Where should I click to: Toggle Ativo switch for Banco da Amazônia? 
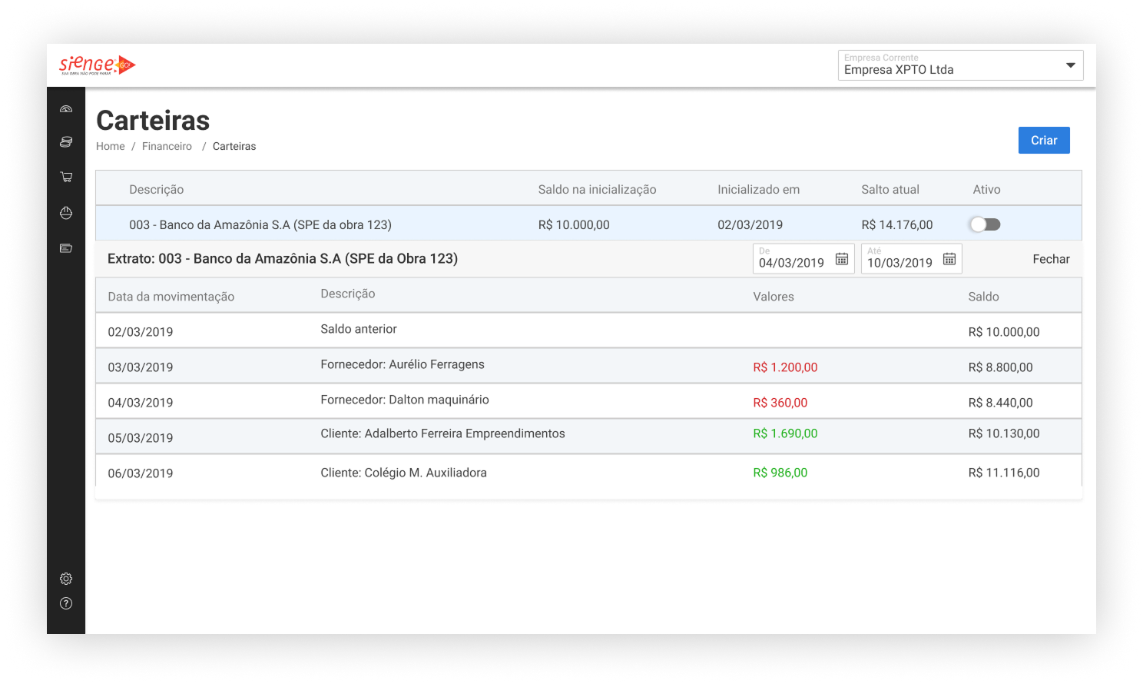(x=985, y=224)
